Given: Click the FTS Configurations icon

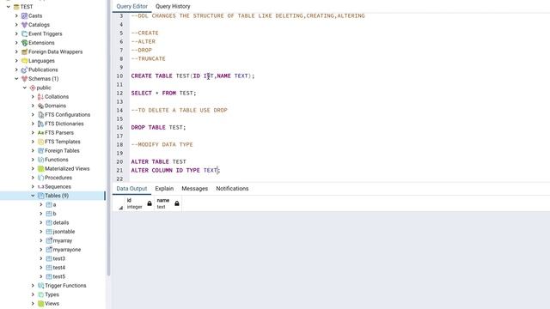Looking at the screenshot, I should [40, 115].
